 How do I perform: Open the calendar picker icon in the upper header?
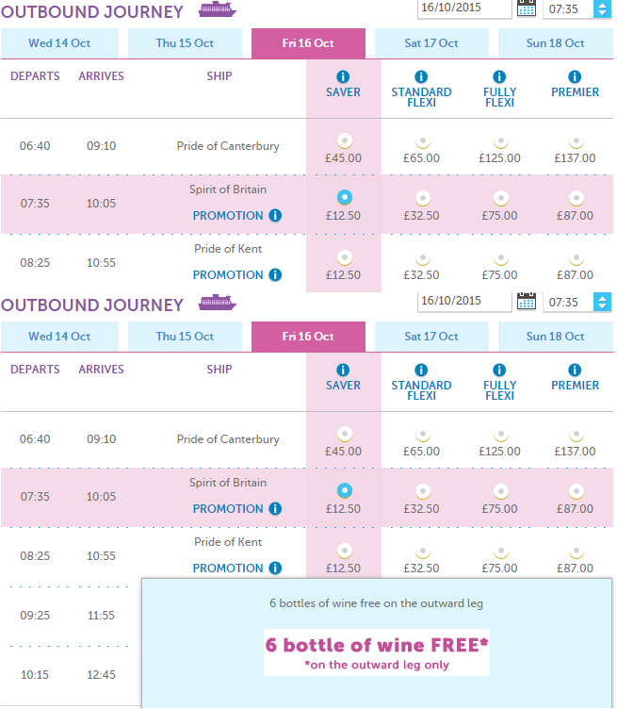527,8
